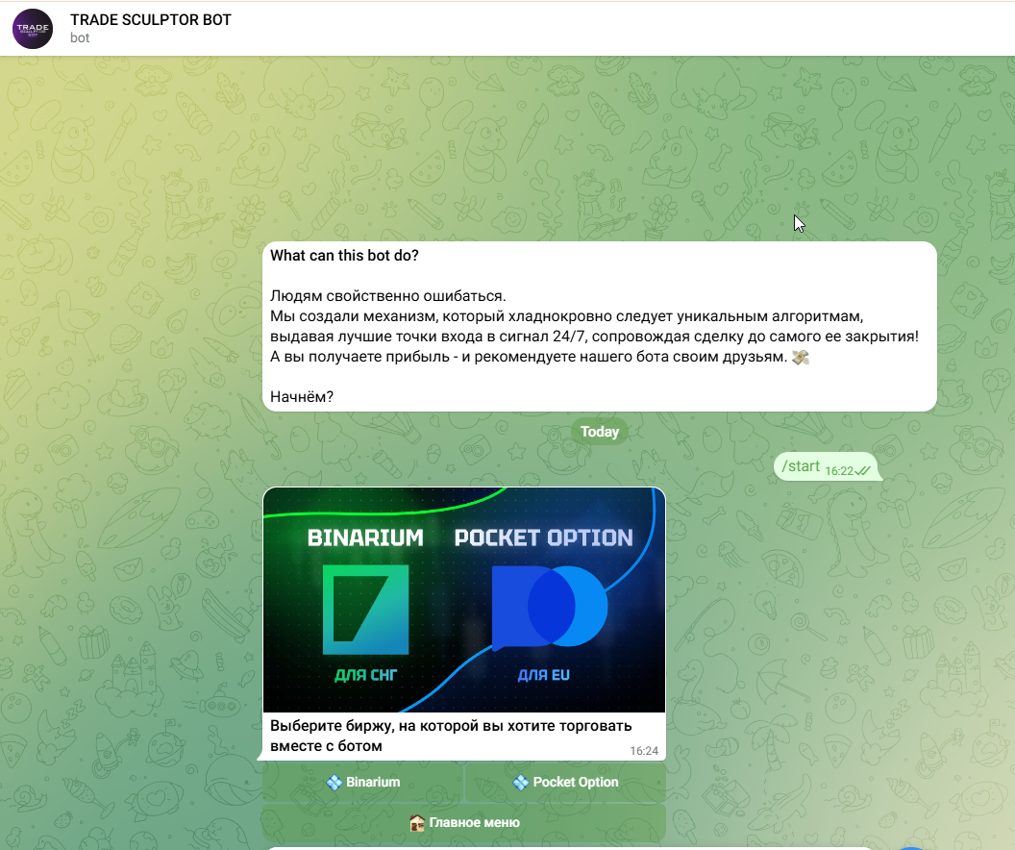Open the TRADE SCULPTOR BOT profile avatar
The height and width of the screenshot is (850, 1015).
click(33, 29)
